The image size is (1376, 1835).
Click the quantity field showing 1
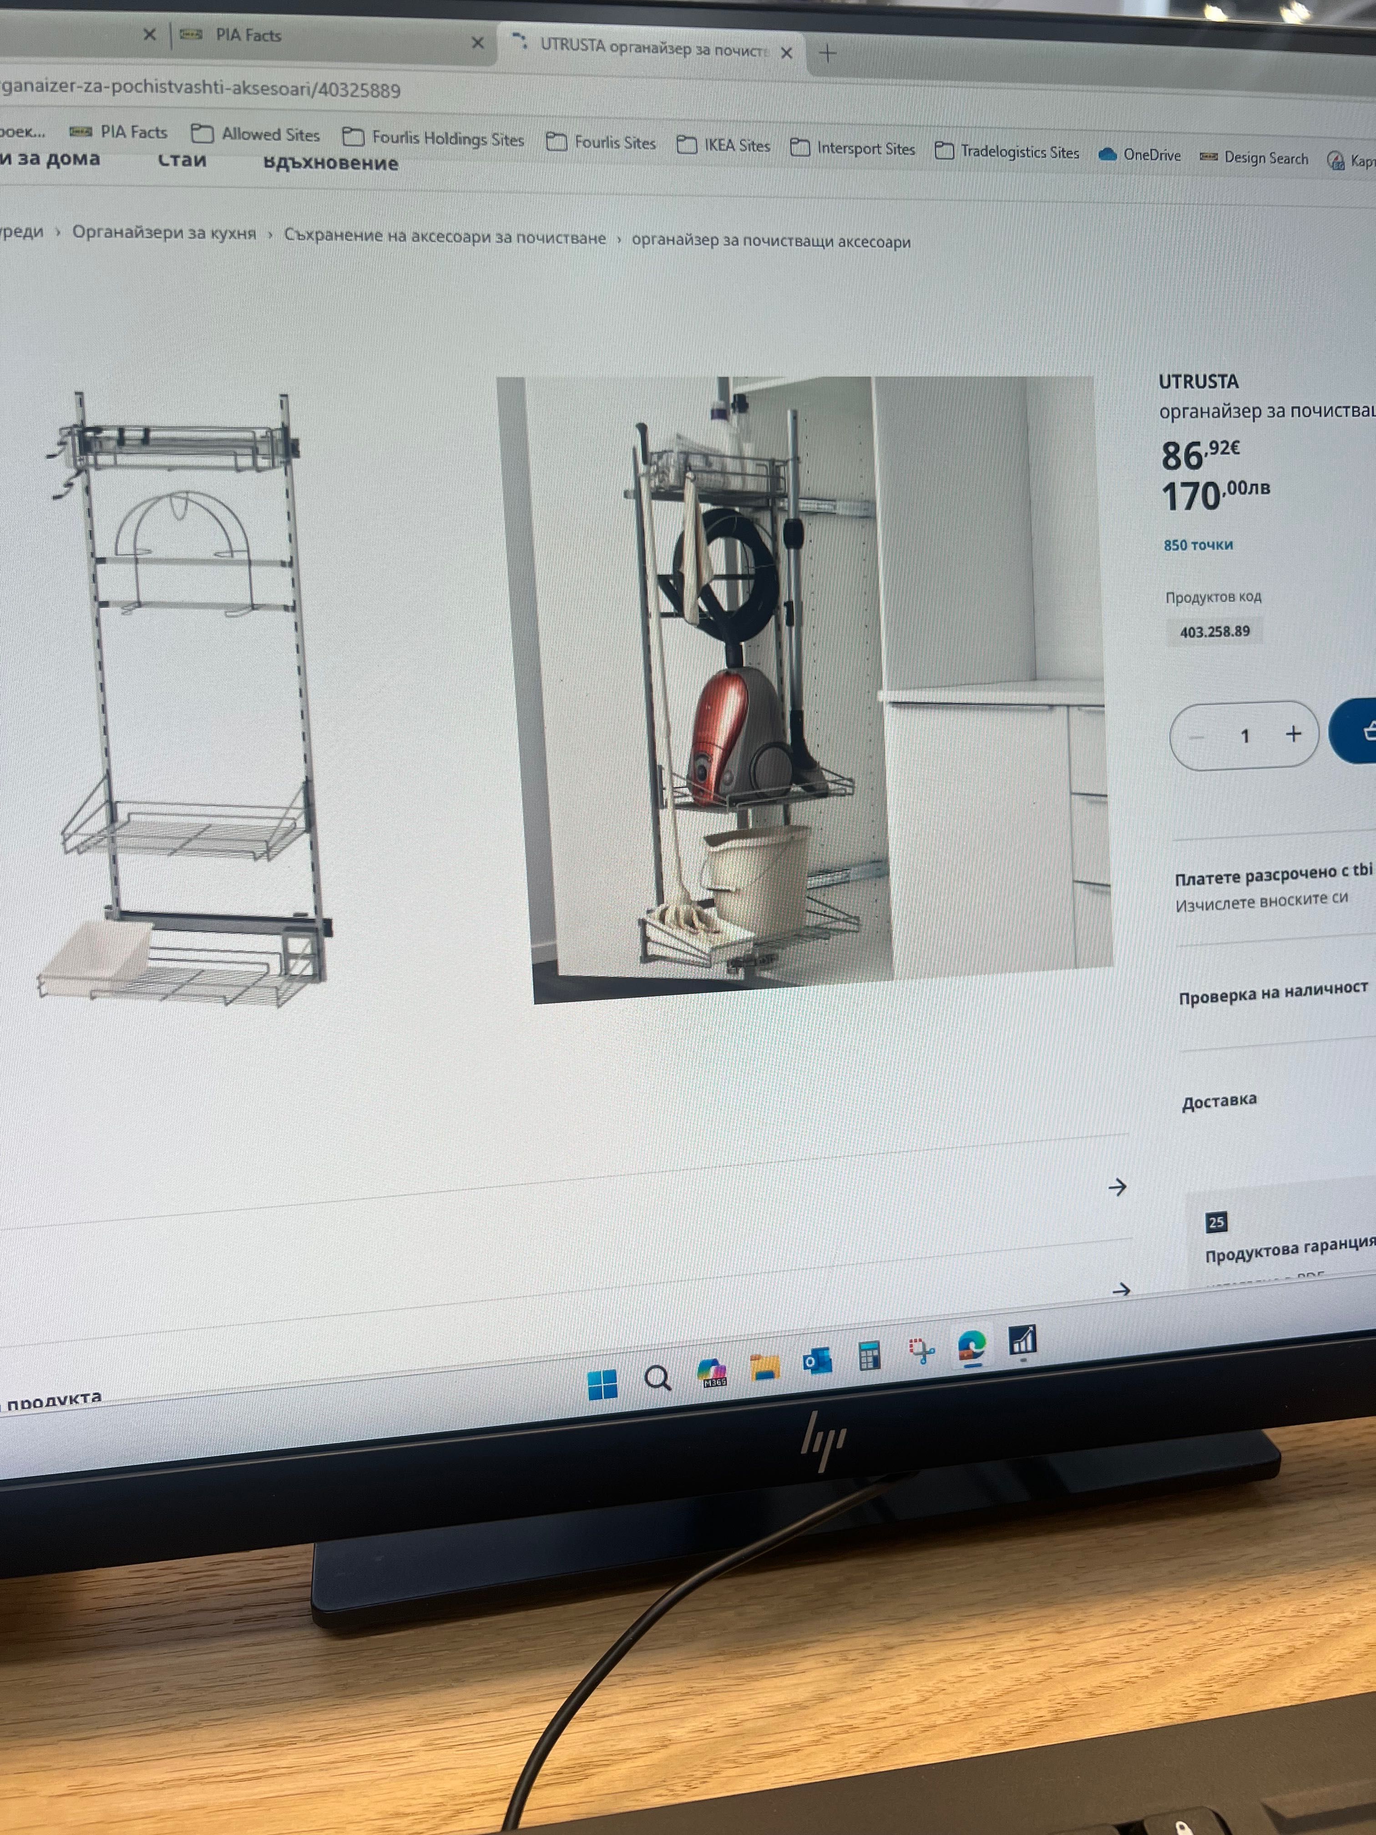click(1244, 736)
